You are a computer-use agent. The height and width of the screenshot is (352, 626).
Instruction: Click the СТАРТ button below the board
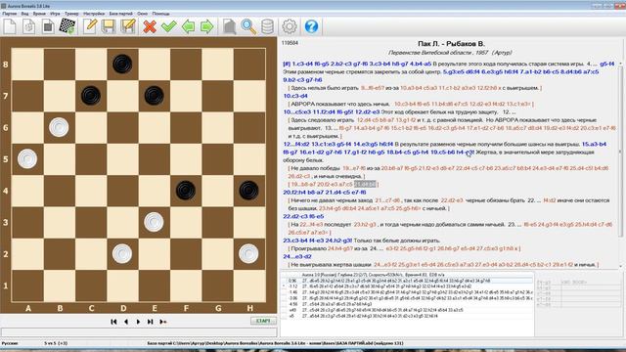click(x=263, y=321)
